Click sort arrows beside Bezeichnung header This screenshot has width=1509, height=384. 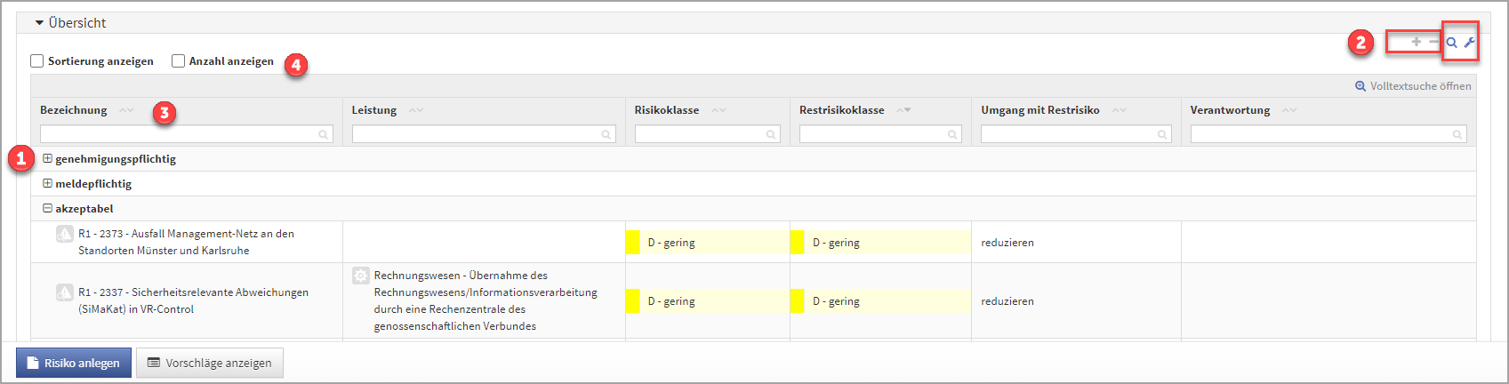[126, 110]
